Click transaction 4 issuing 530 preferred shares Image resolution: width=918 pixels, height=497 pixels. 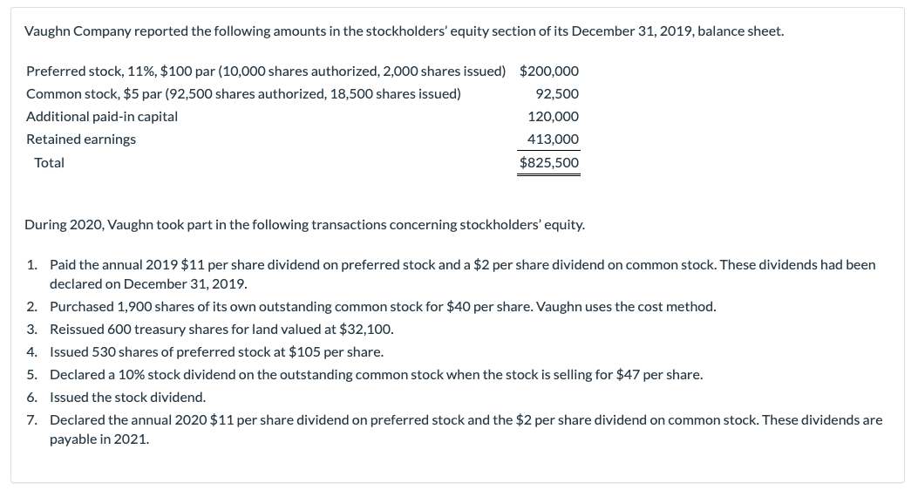coord(216,351)
